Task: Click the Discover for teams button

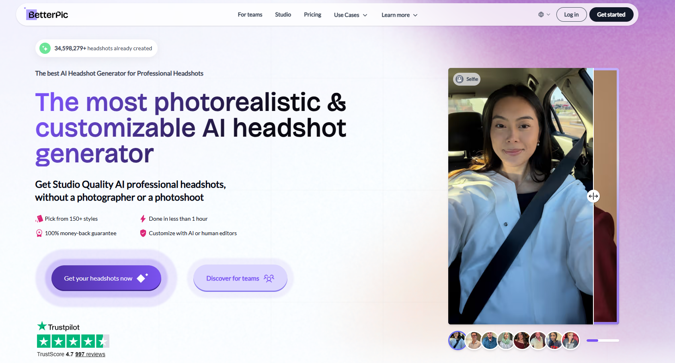Action: coord(240,278)
